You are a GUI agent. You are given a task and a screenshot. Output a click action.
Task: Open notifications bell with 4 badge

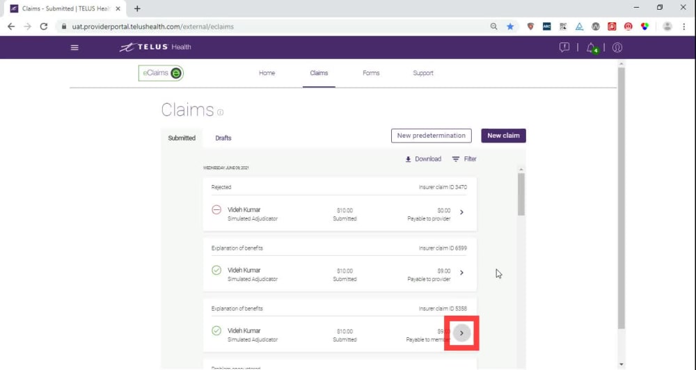(592, 47)
